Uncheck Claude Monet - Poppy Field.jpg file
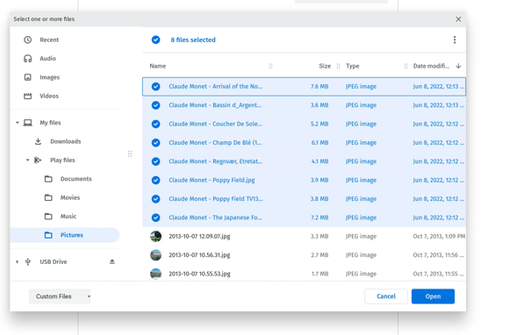The image size is (516, 335). [155, 180]
